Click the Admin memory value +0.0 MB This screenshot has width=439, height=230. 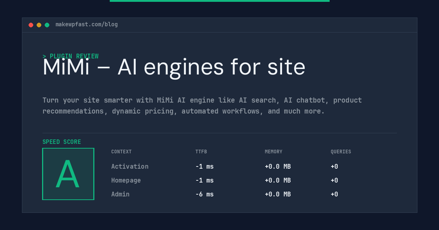pos(278,194)
